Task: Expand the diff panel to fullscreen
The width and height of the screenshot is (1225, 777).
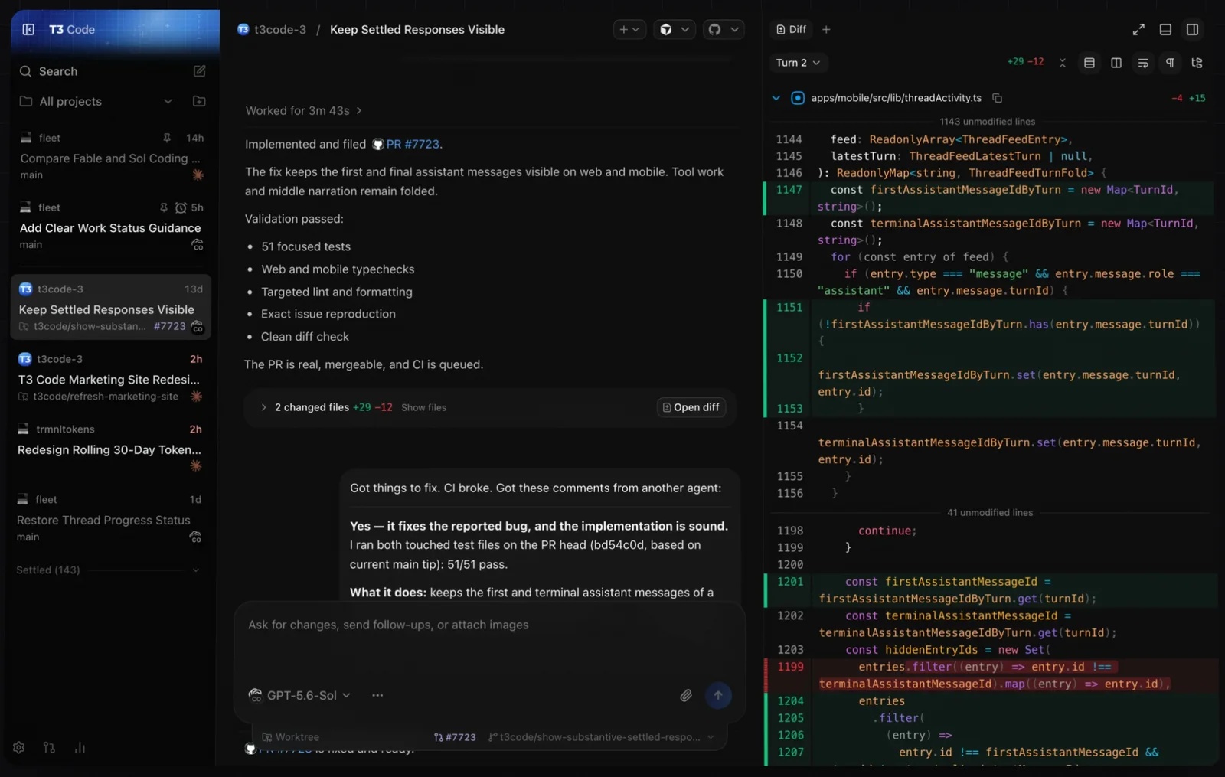Action: [x=1138, y=29]
